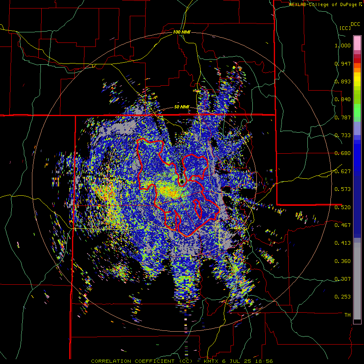364x364 pixels.
Task: Click the 0.573 scale value
Action: click(343, 189)
